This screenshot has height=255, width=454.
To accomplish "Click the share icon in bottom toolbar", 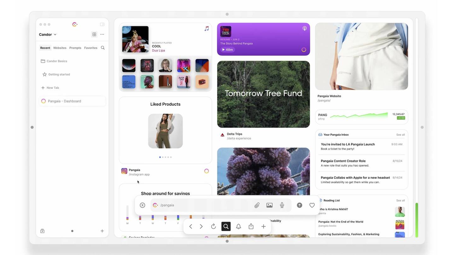I will click(x=251, y=226).
